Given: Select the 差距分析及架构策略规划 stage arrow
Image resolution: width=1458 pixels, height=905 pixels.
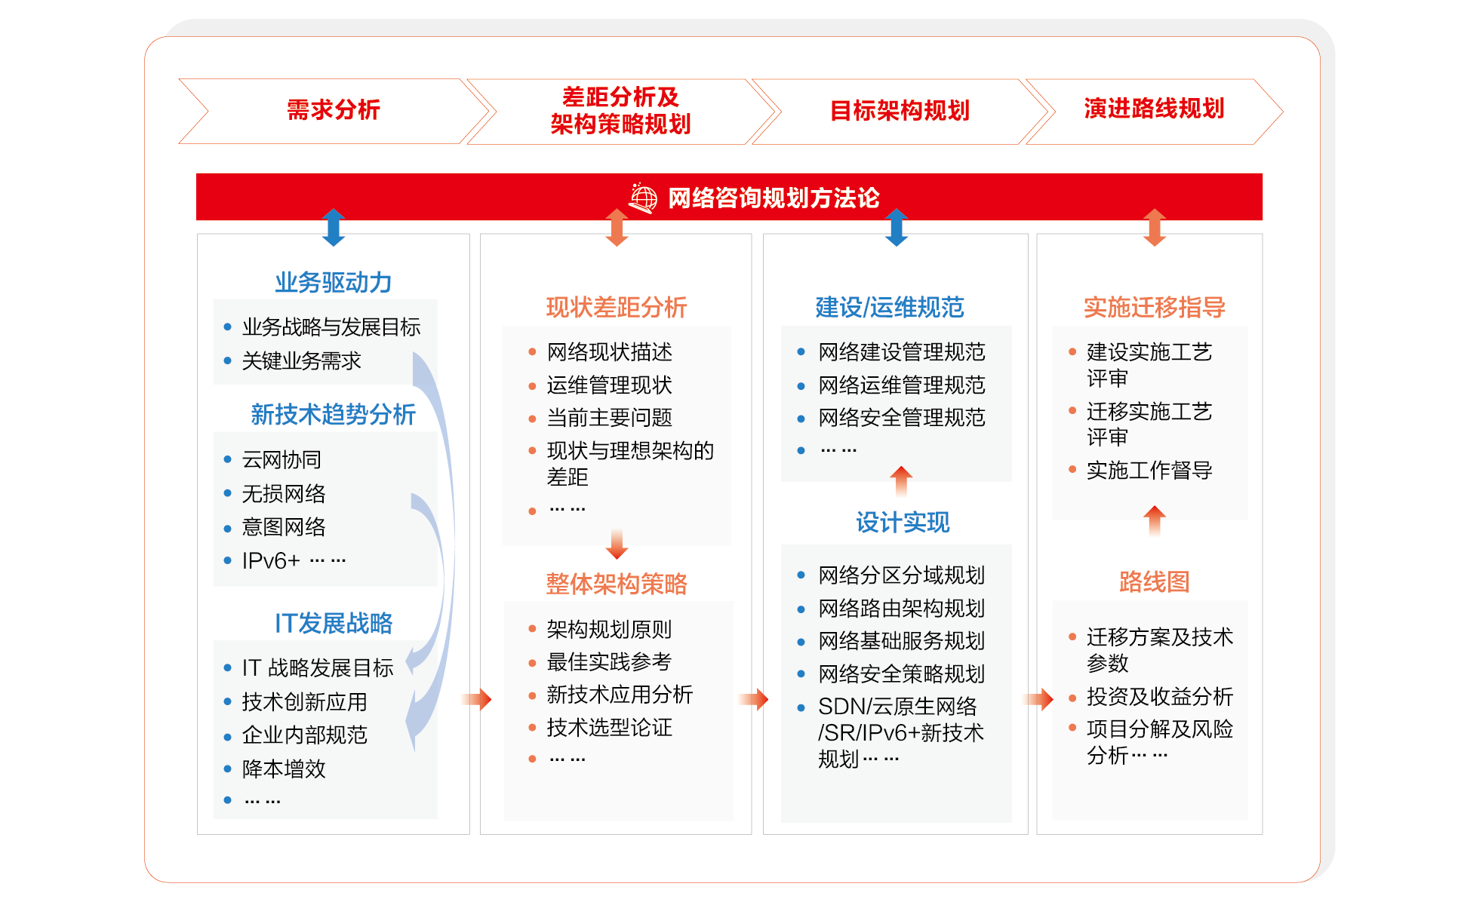Looking at the screenshot, I should pos(620,111).
